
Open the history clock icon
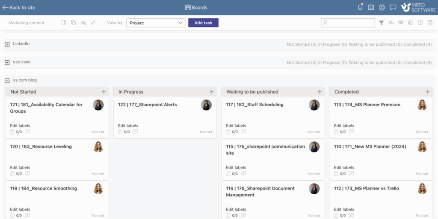420,23
